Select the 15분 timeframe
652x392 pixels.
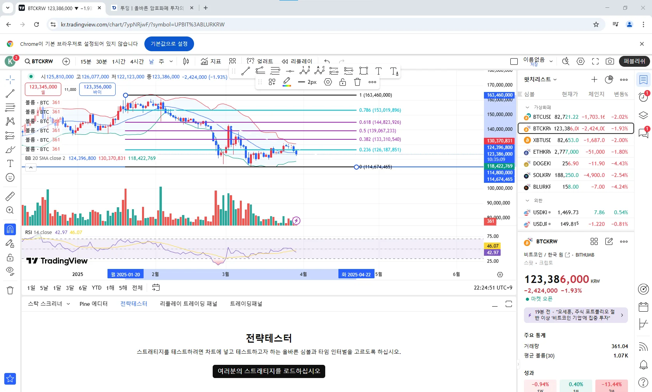86,61
